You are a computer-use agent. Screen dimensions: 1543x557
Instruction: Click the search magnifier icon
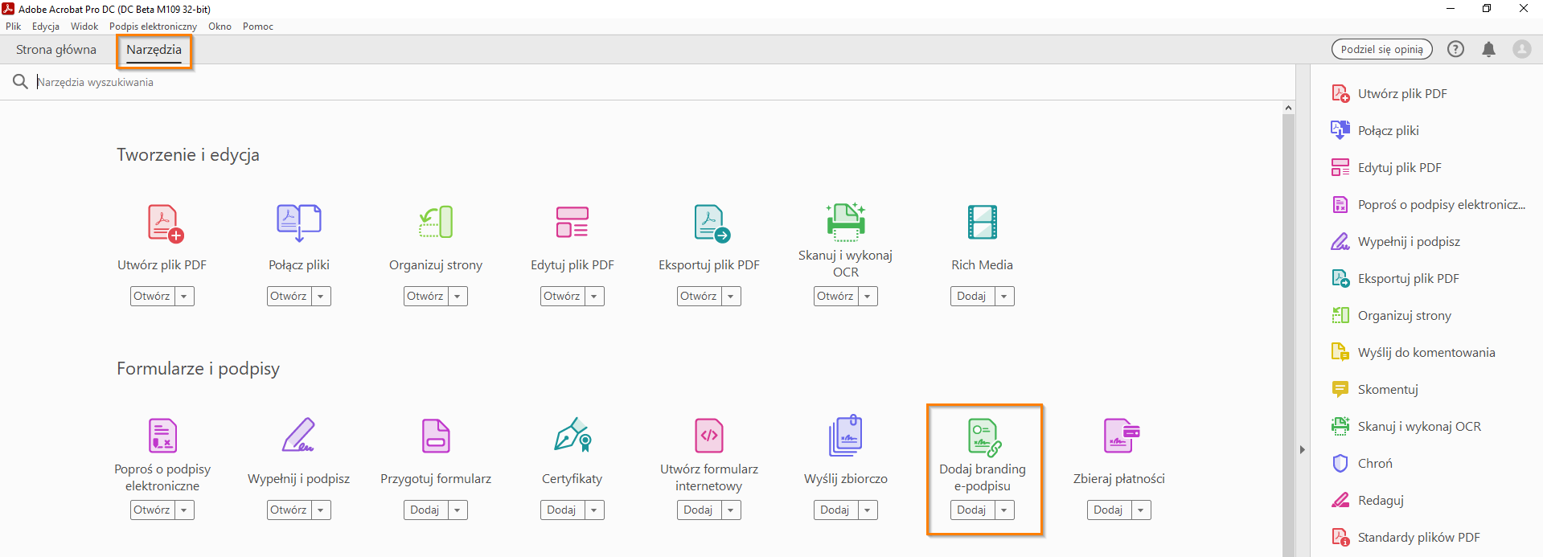pyautogui.click(x=20, y=82)
